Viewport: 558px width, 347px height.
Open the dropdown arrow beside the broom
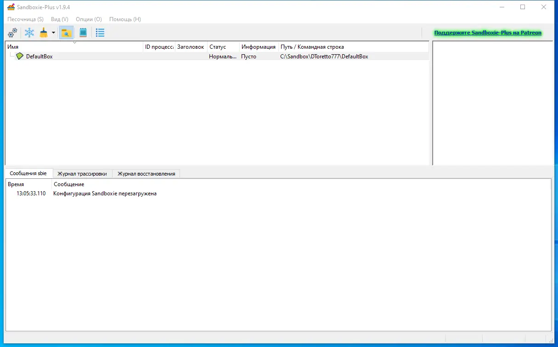53,33
